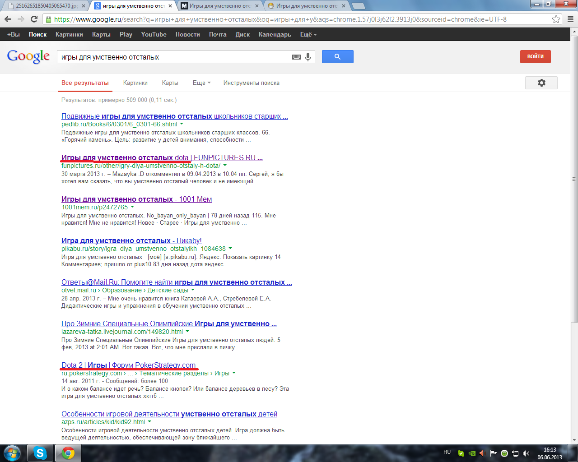
Task: Open Chrome from the taskbar
Action: pyautogui.click(x=68, y=453)
